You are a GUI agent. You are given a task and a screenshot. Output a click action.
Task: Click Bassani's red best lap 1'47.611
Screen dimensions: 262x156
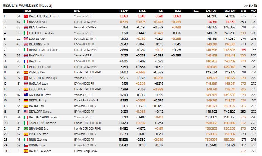pyautogui.click(x=230, y=22)
